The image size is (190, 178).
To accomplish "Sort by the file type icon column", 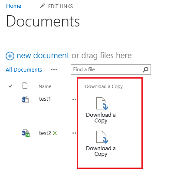I will (25, 86).
